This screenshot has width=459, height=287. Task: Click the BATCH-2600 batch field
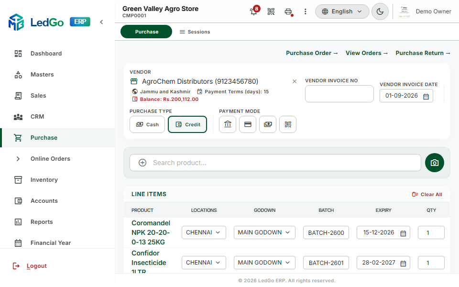click(x=326, y=232)
